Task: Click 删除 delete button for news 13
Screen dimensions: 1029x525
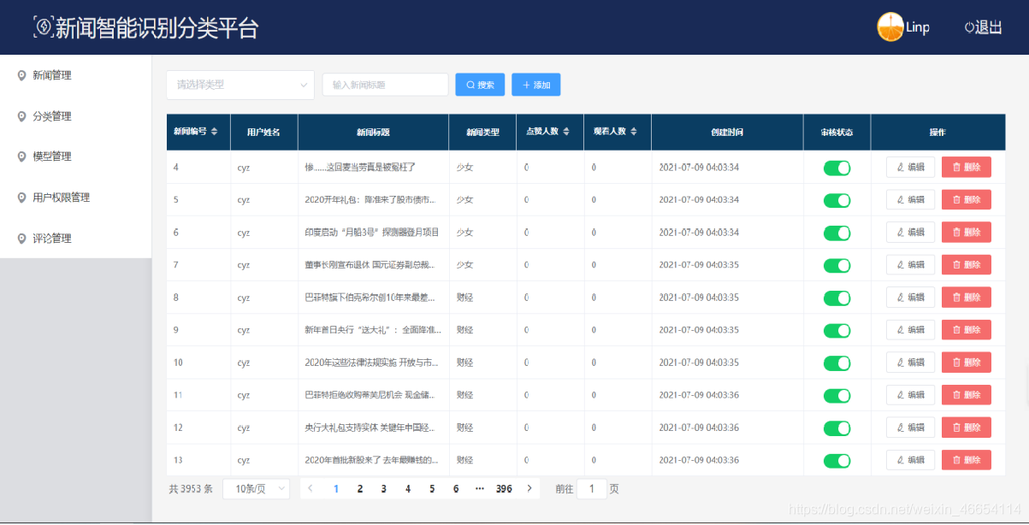Action: 967,460
